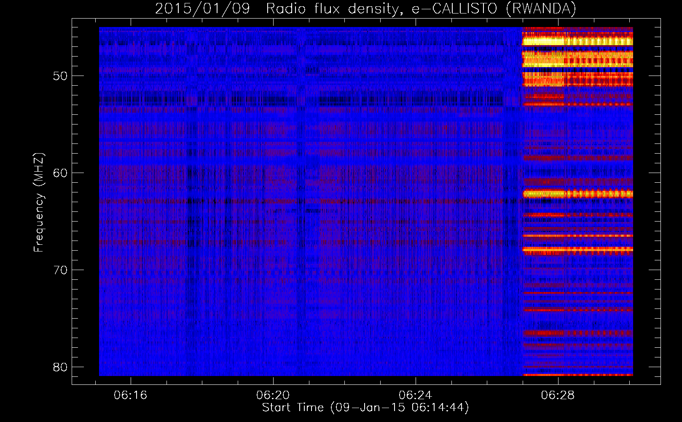Click the '06:24' time axis label
This screenshot has height=422, width=682.
coord(415,395)
